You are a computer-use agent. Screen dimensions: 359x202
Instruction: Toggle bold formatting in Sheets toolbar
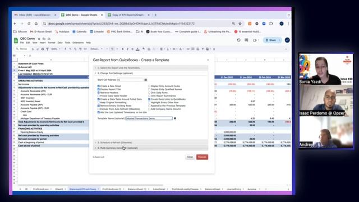123,49
